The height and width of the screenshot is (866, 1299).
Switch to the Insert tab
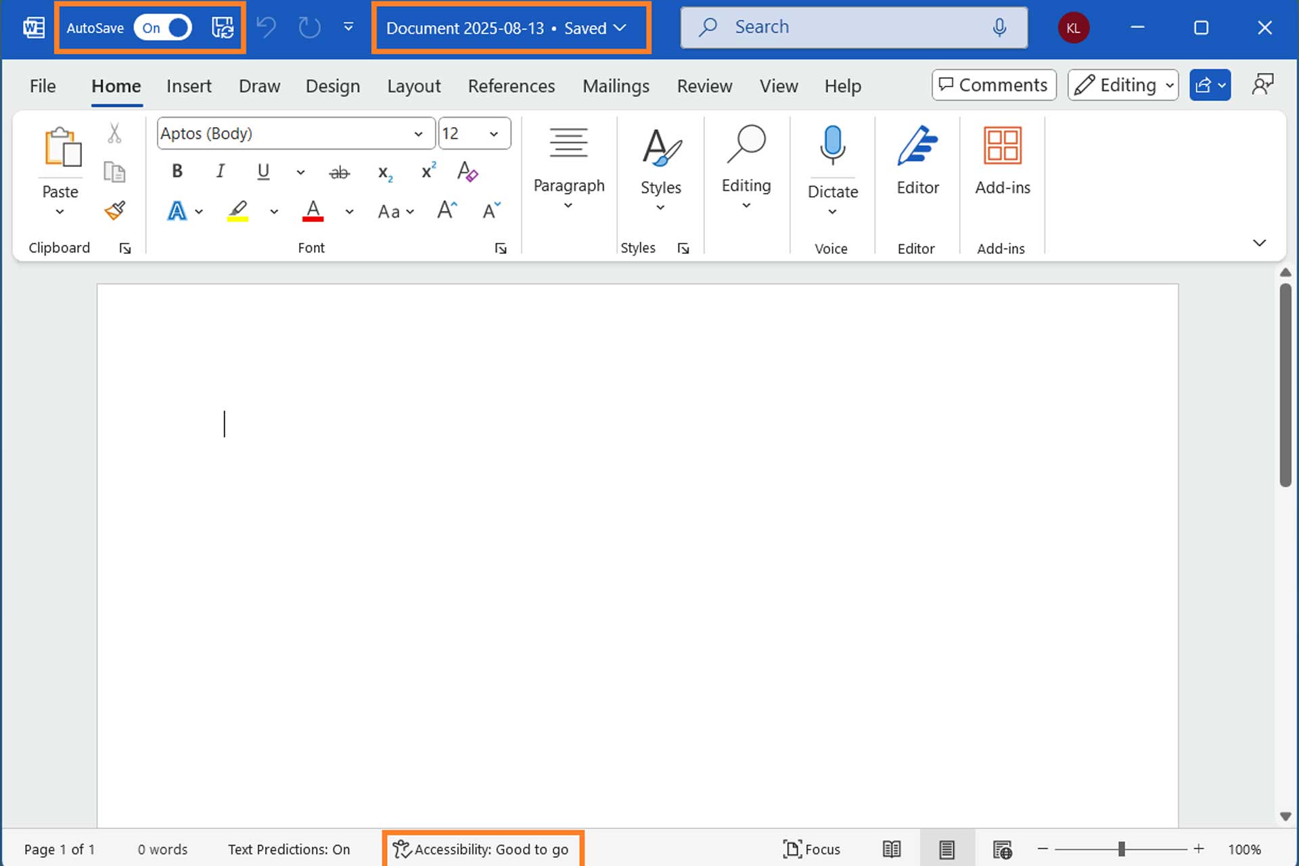pyautogui.click(x=189, y=86)
